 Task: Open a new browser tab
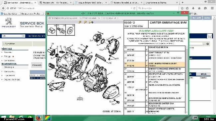coord(182,2)
